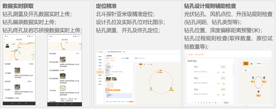Open the second site photo in detail panel
This screenshot has height=109, width=276.
click(114, 79)
